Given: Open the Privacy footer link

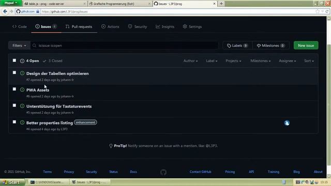Looking at the screenshot, I should 69,172.
